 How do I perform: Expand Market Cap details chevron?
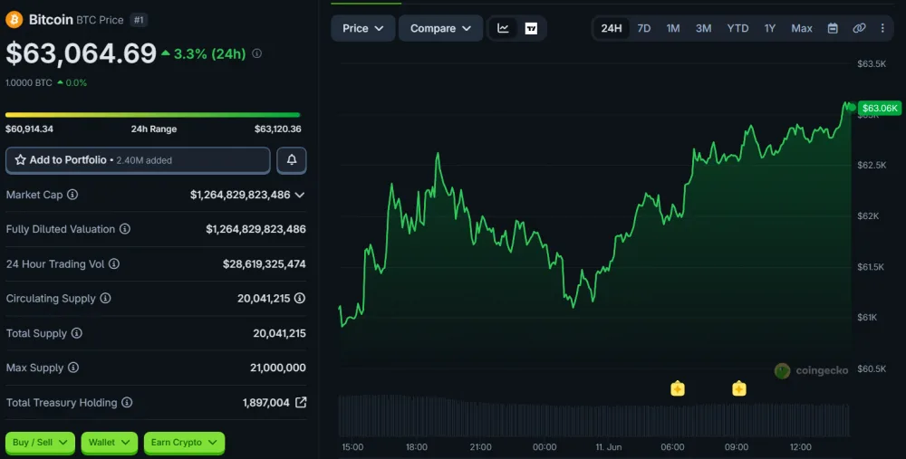click(x=300, y=196)
